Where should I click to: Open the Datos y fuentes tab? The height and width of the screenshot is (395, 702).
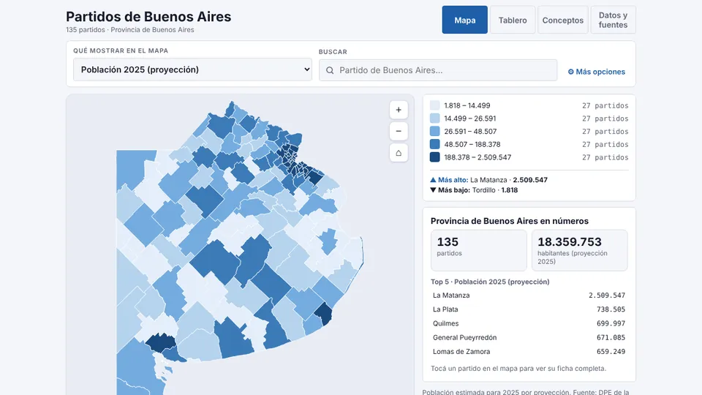tap(613, 20)
